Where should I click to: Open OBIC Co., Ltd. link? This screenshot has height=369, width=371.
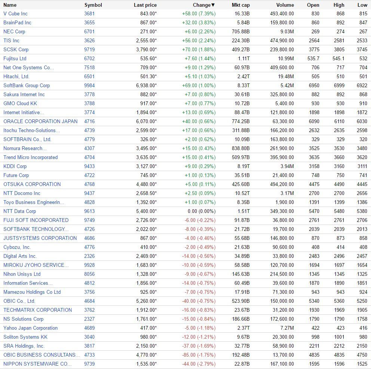pyautogui.click(x=19, y=302)
